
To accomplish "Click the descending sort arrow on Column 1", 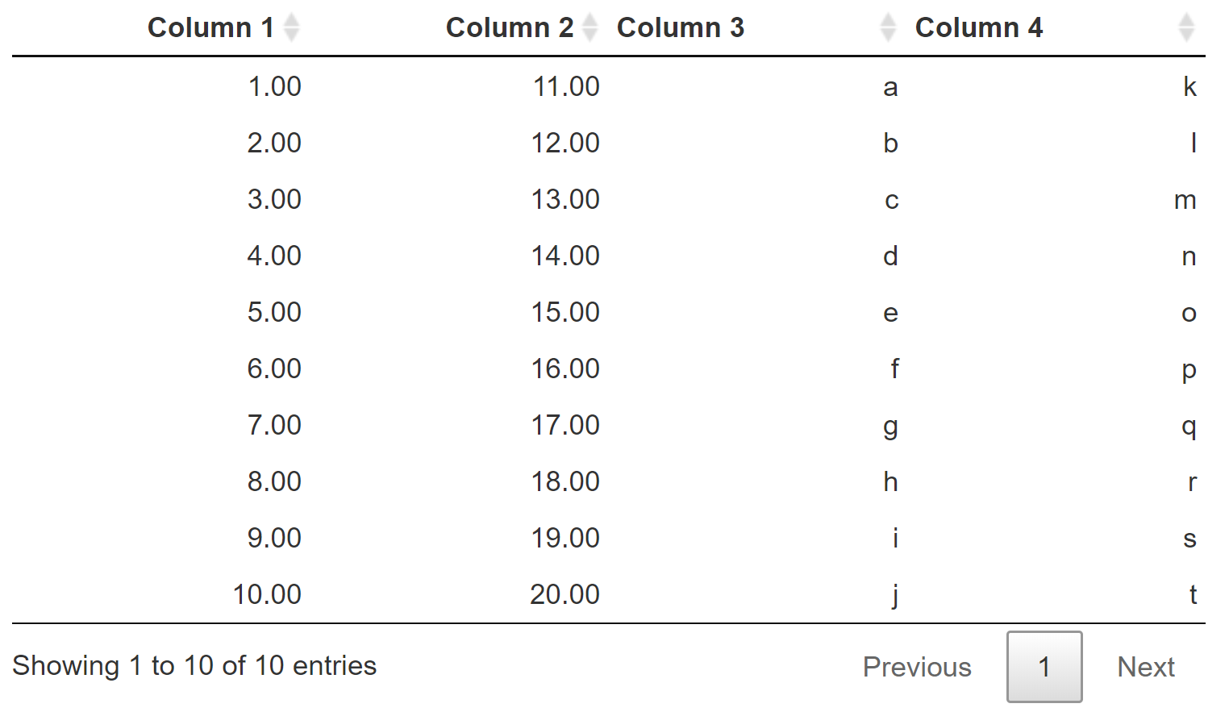I will click(x=292, y=33).
